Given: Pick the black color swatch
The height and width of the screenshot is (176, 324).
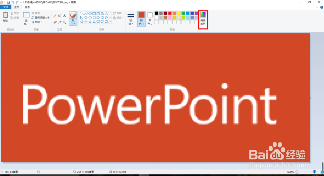Looking at the screenshot, I should coord(156,13).
